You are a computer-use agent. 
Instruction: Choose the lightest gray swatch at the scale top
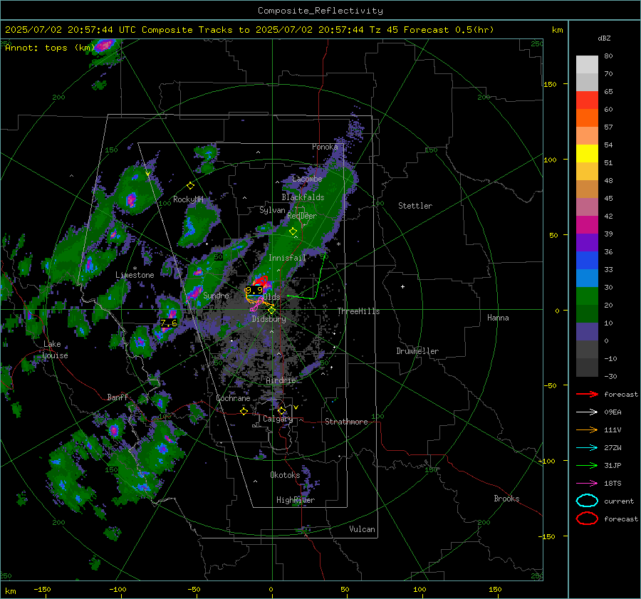[587, 65]
